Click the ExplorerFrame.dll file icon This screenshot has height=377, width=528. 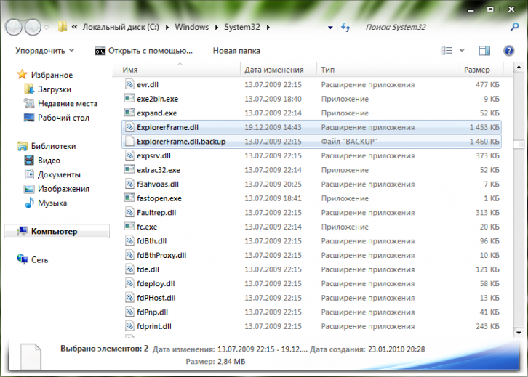click(x=129, y=127)
